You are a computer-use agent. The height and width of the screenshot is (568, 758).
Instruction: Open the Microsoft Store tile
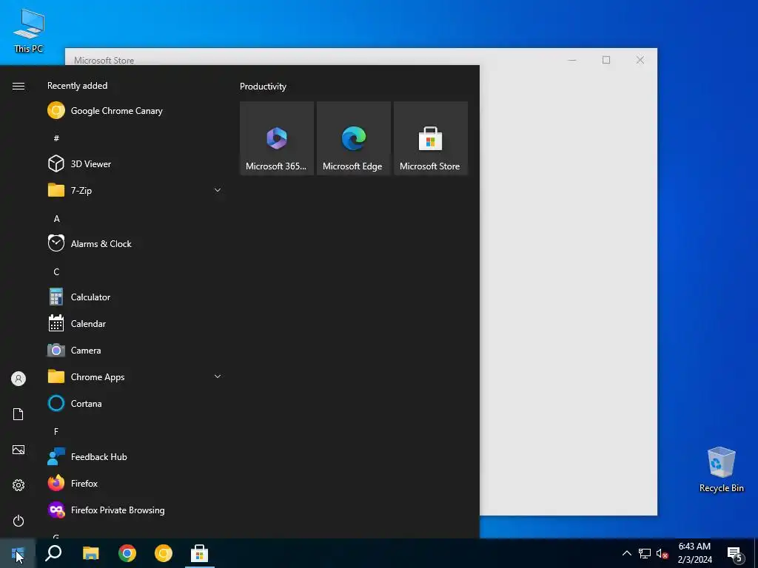click(430, 138)
